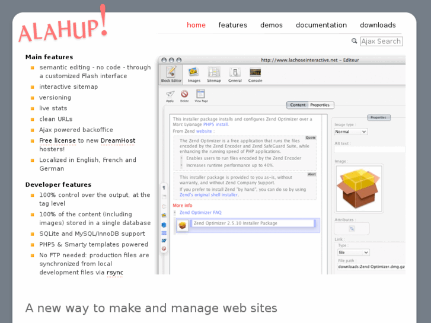Select the bulleted list block icon
Image resolution: width=431 pixels, height=323 pixels.
[164, 206]
